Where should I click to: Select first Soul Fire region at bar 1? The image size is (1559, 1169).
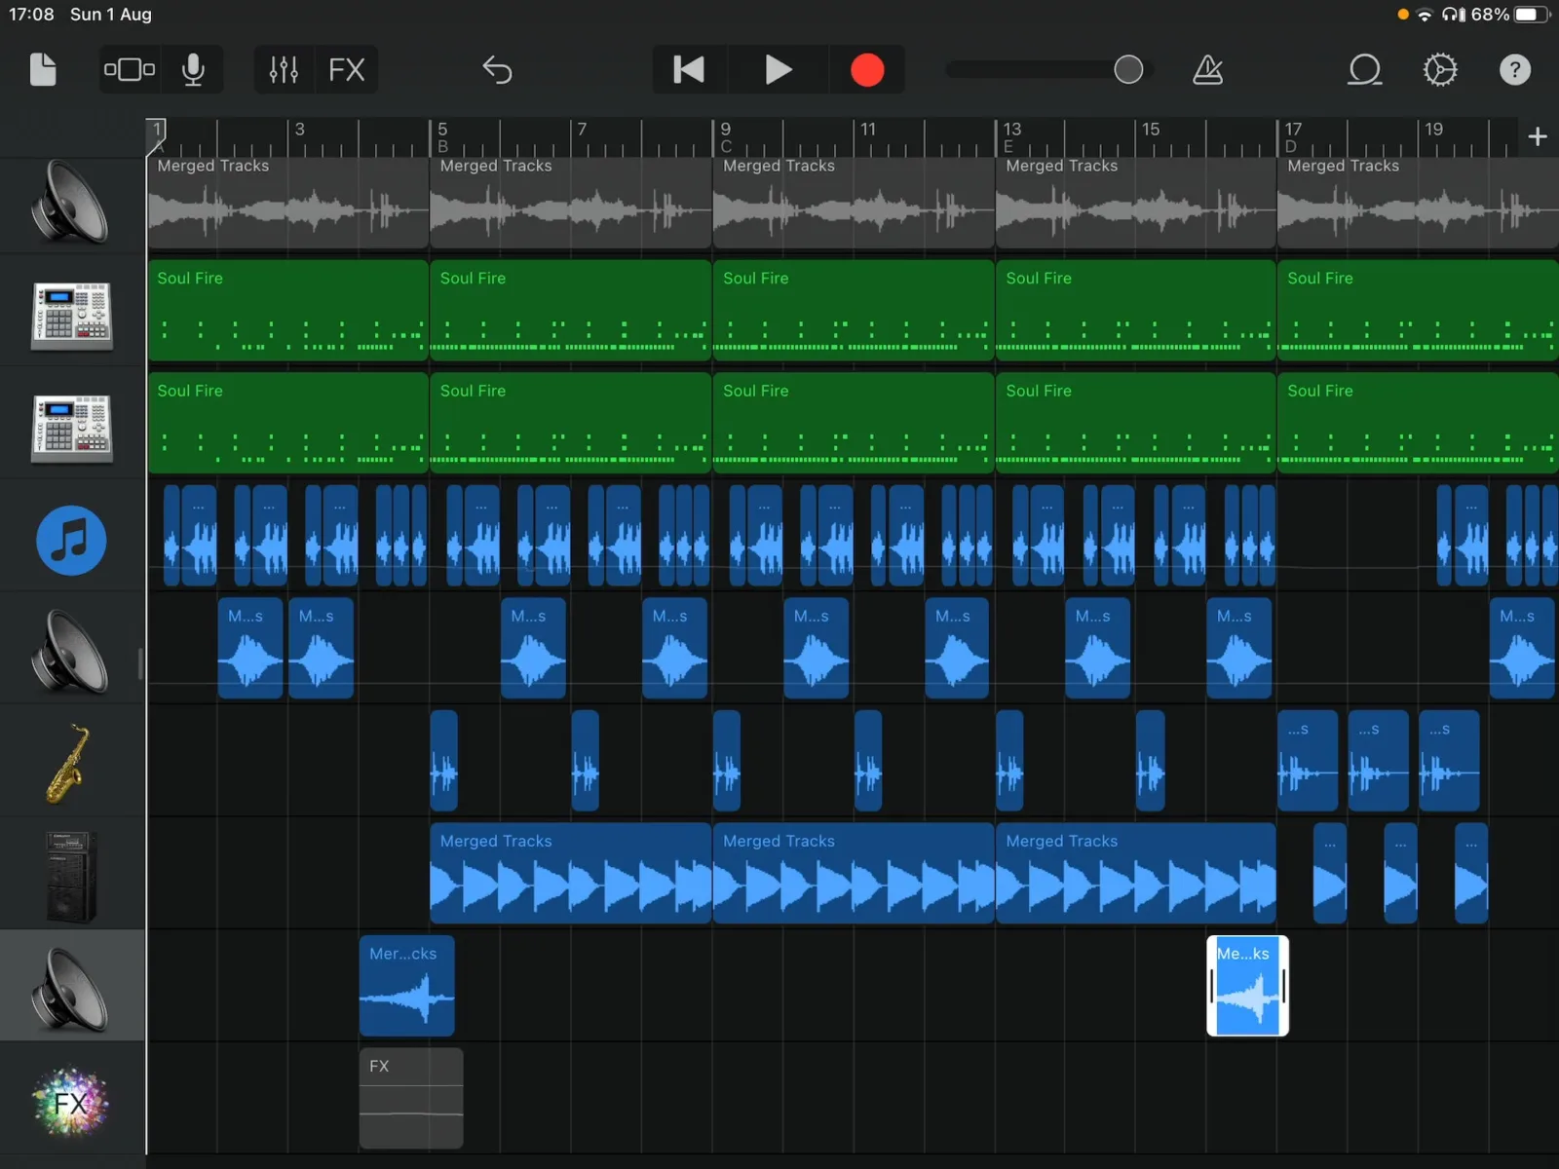tap(287, 310)
